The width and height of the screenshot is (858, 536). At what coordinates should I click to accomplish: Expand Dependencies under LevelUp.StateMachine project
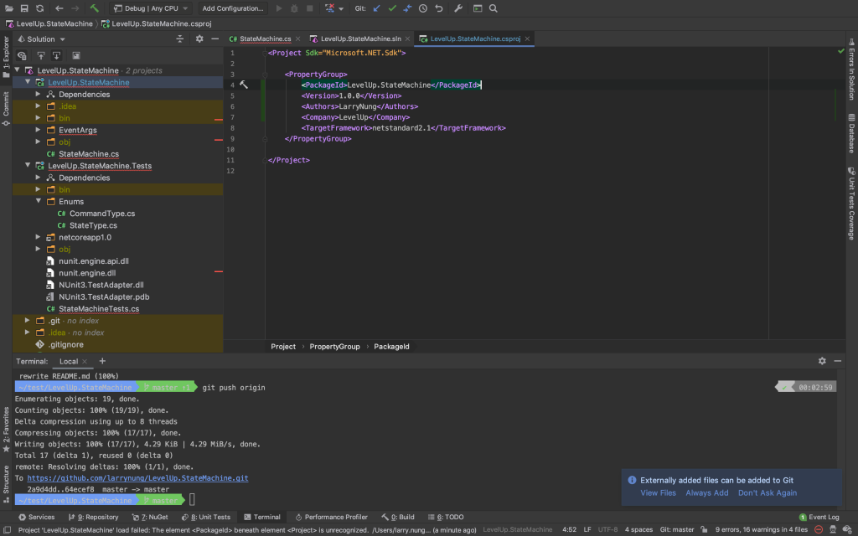click(x=38, y=94)
